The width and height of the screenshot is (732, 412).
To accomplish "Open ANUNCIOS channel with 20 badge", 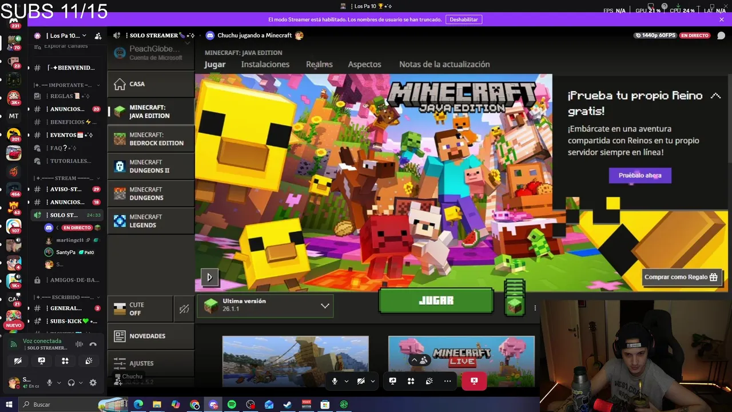I will 67,109.
